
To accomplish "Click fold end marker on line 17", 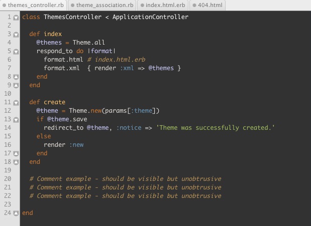I will [x=16, y=153].
